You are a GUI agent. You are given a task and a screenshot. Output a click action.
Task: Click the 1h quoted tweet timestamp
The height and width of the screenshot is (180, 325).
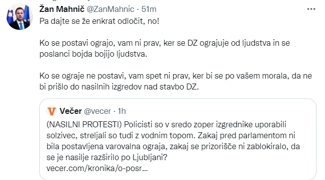121,111
